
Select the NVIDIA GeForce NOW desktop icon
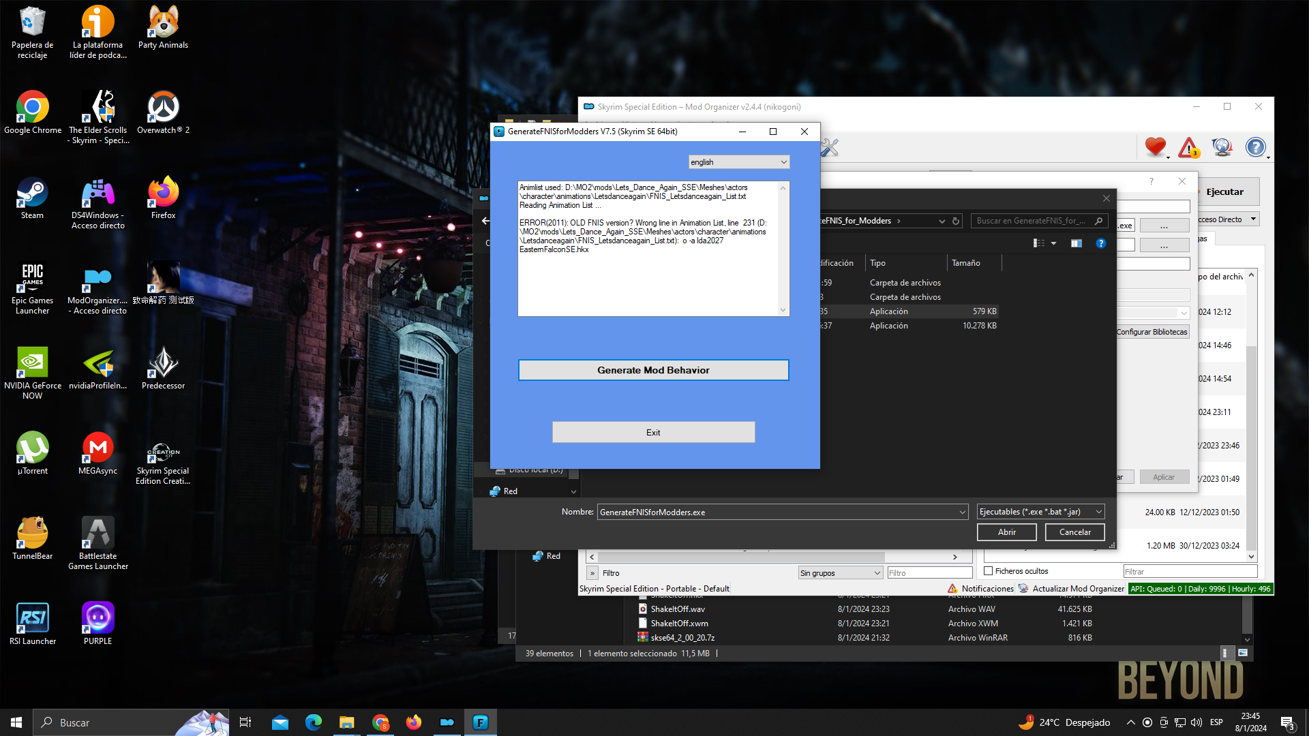pos(32,373)
